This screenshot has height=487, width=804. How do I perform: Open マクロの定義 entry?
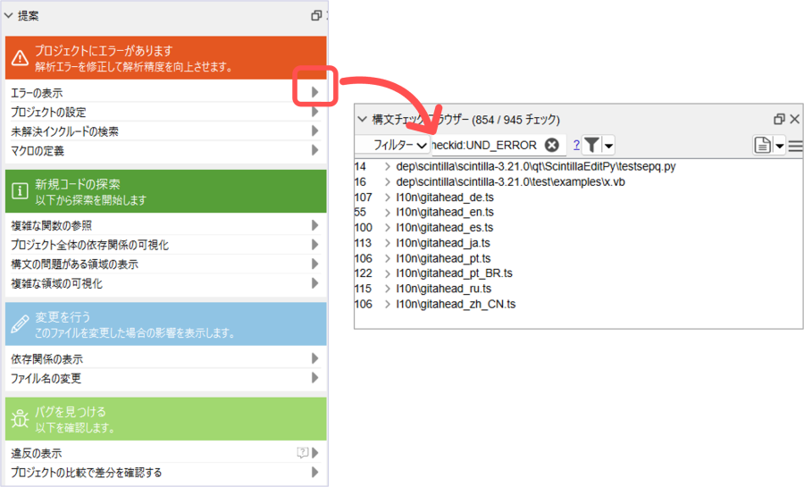38,151
